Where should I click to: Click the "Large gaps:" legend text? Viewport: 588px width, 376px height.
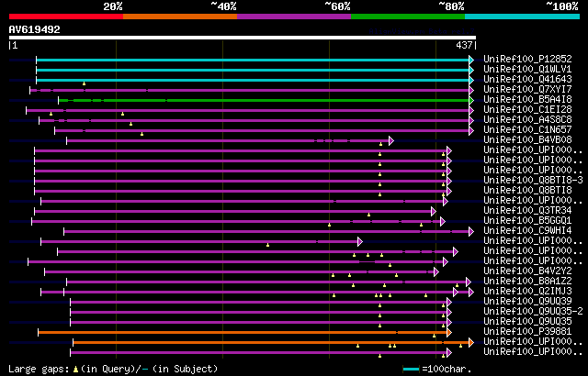tap(39, 370)
